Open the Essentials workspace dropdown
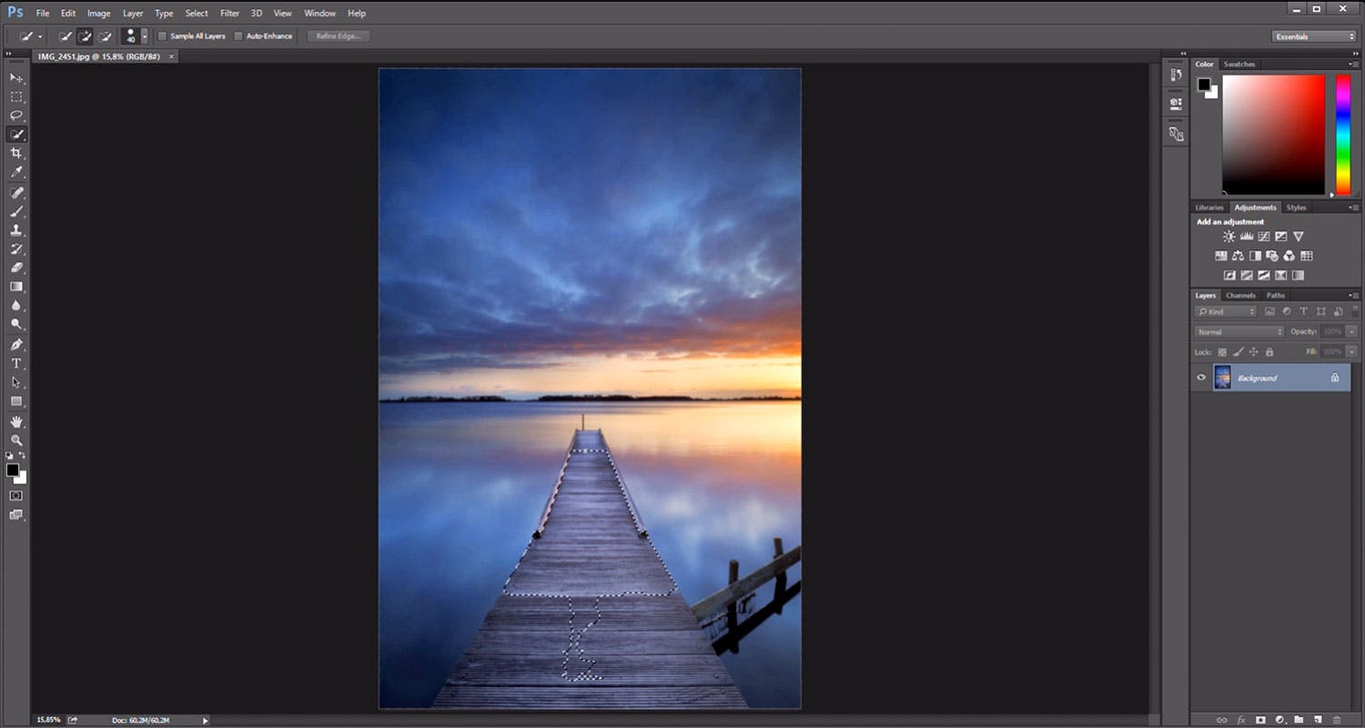1365x728 pixels. pyautogui.click(x=1314, y=36)
